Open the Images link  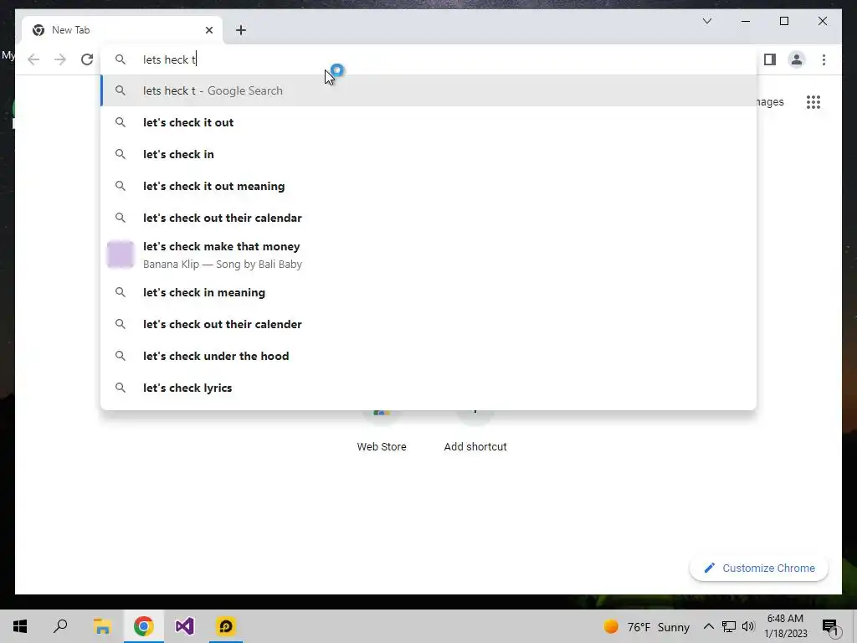[x=770, y=101]
